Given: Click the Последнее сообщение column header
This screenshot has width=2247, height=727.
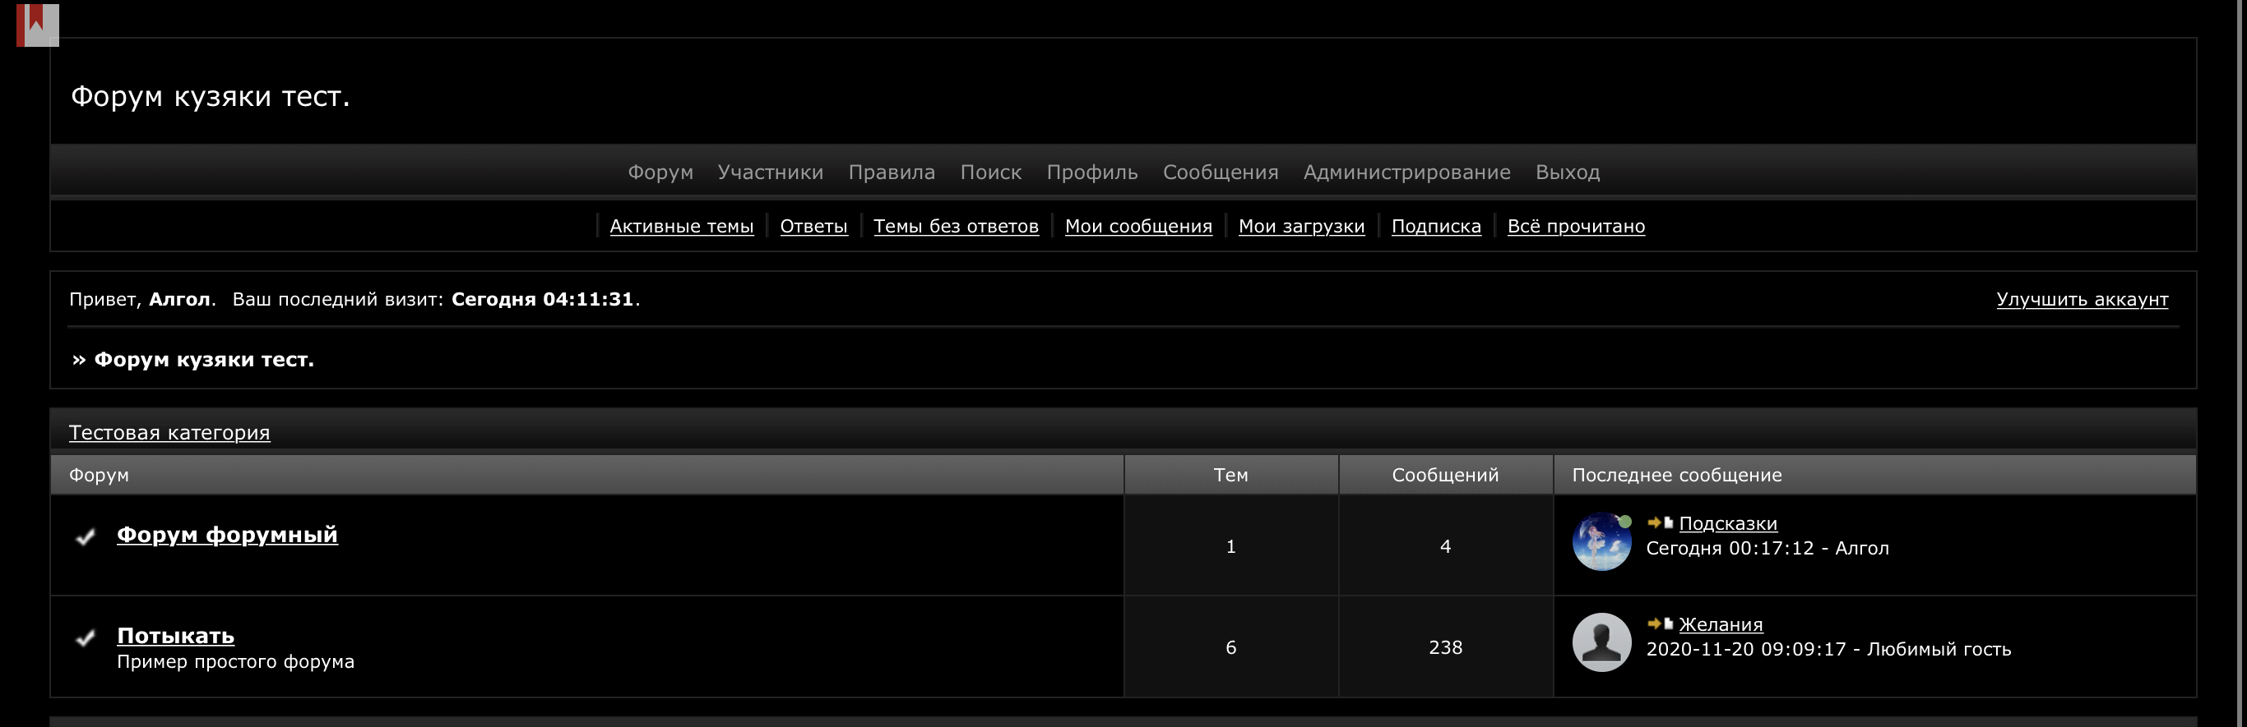Looking at the screenshot, I should (x=1676, y=475).
